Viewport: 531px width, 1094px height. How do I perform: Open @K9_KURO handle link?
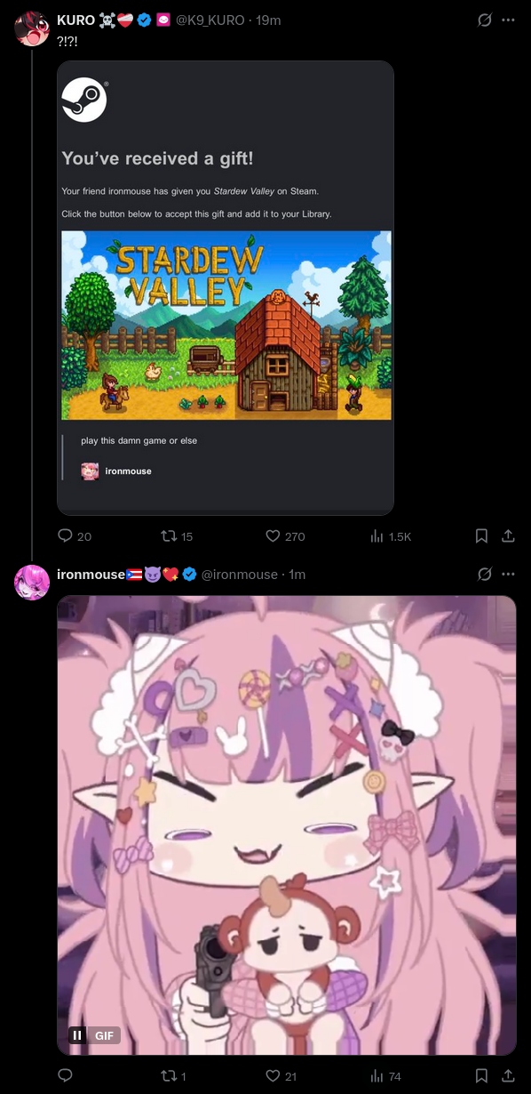[x=214, y=20]
